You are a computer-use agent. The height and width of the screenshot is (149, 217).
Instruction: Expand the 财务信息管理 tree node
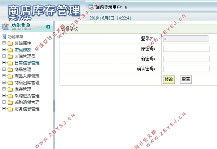(4, 109)
